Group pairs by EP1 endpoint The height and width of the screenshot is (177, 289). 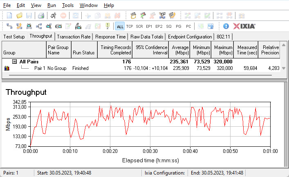[149, 26]
